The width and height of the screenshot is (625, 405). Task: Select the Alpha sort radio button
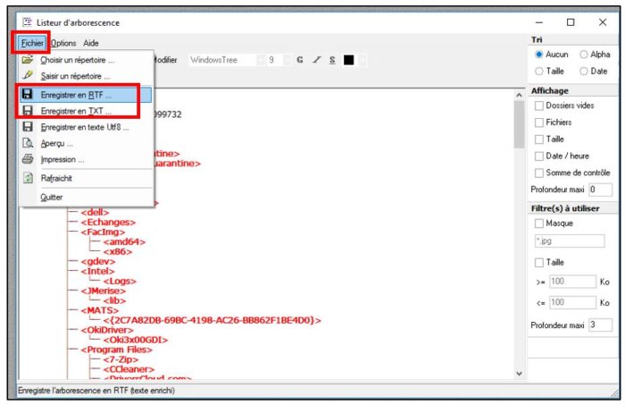[x=584, y=55]
